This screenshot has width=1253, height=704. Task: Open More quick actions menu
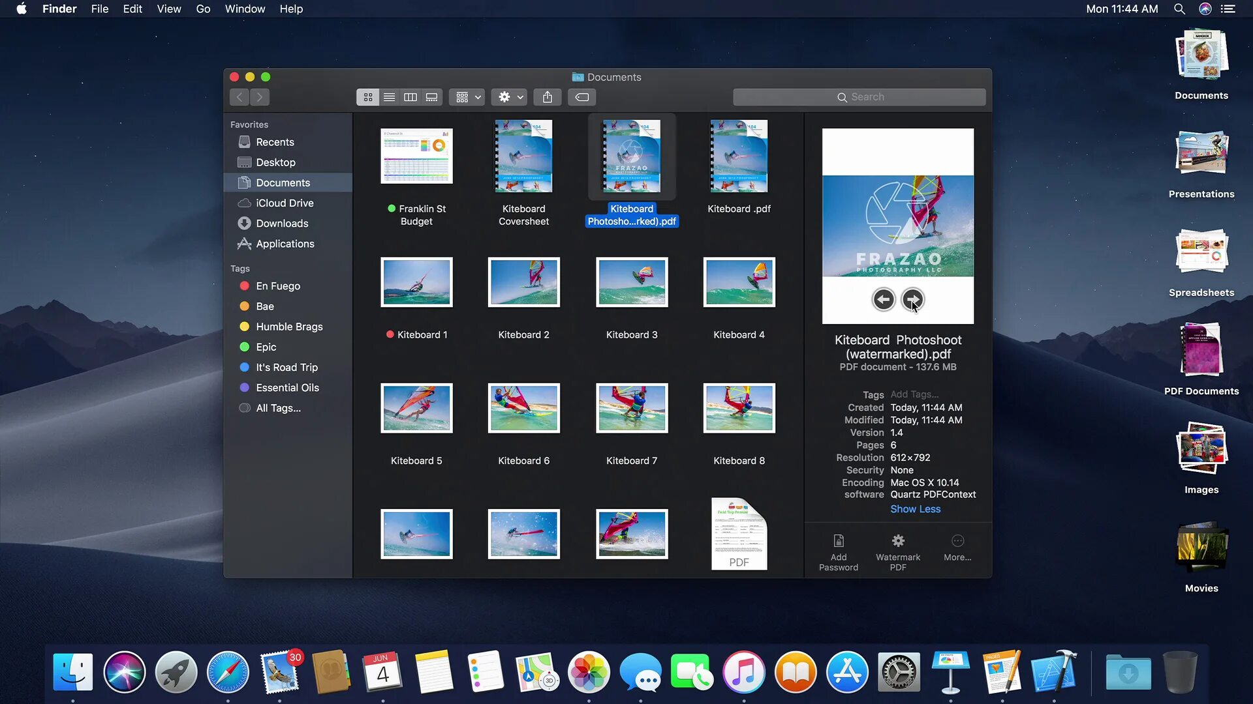click(957, 547)
